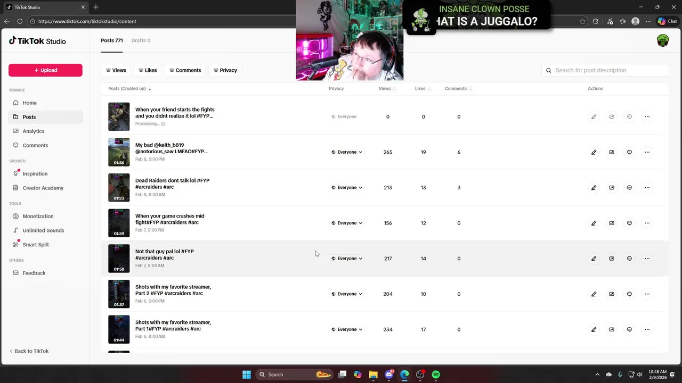Open analytics icon for "Dead Raiders dont talk" post
Viewport: 682px width, 383px height.
tap(612, 188)
